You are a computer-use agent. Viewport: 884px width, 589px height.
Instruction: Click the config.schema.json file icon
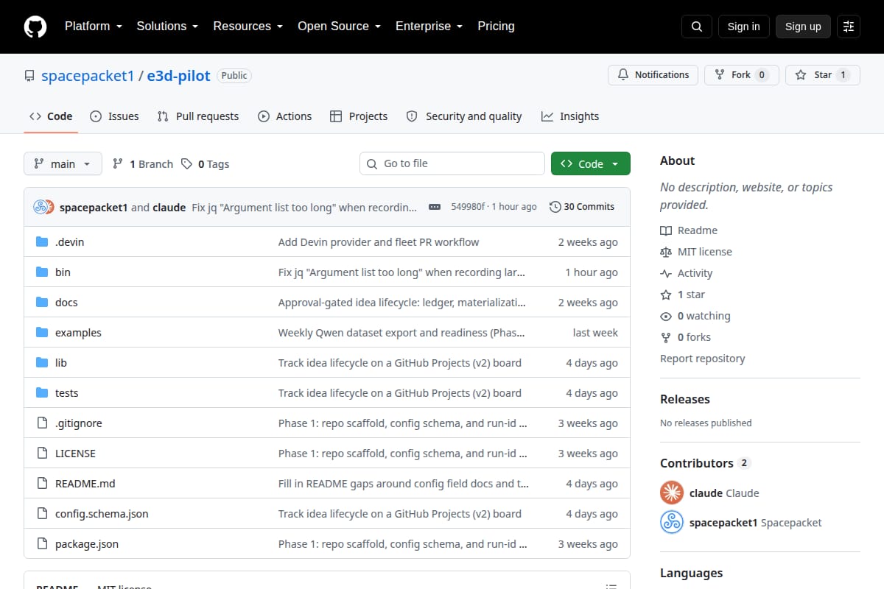pyautogui.click(x=42, y=514)
